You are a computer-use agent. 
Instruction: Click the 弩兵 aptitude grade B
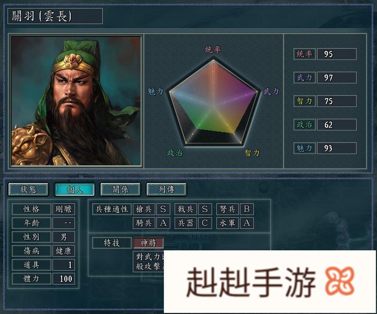[247, 209]
